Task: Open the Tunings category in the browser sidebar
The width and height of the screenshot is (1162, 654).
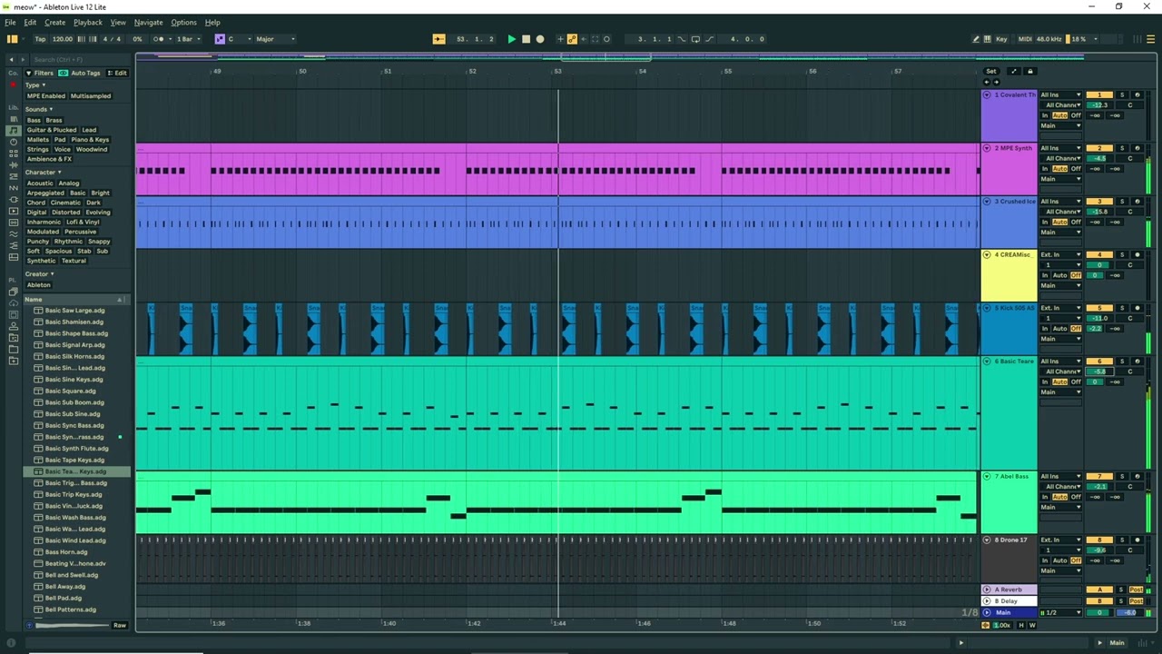Action: click(13, 246)
